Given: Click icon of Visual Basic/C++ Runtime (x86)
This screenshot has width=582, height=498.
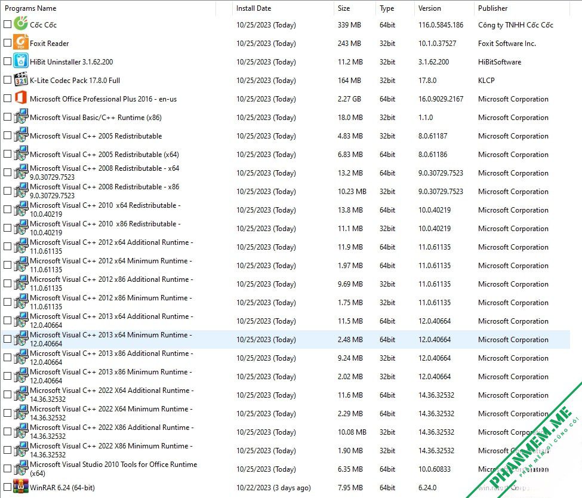Looking at the screenshot, I should tap(21, 116).
